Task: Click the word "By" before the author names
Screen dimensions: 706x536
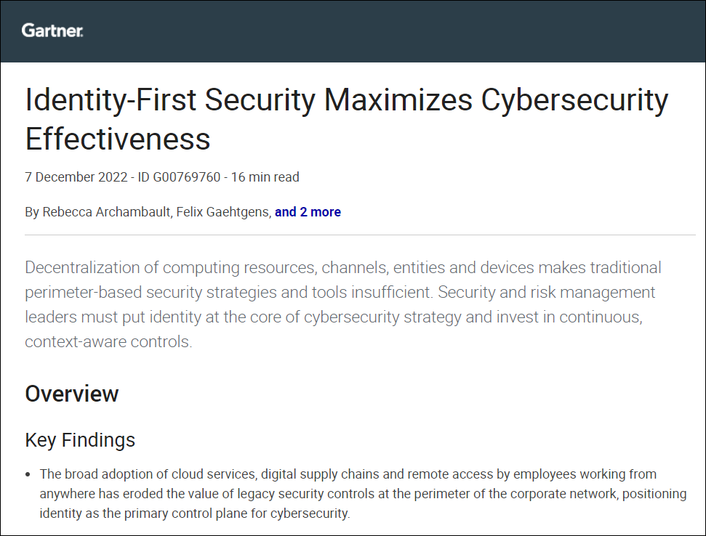Action: (x=32, y=212)
